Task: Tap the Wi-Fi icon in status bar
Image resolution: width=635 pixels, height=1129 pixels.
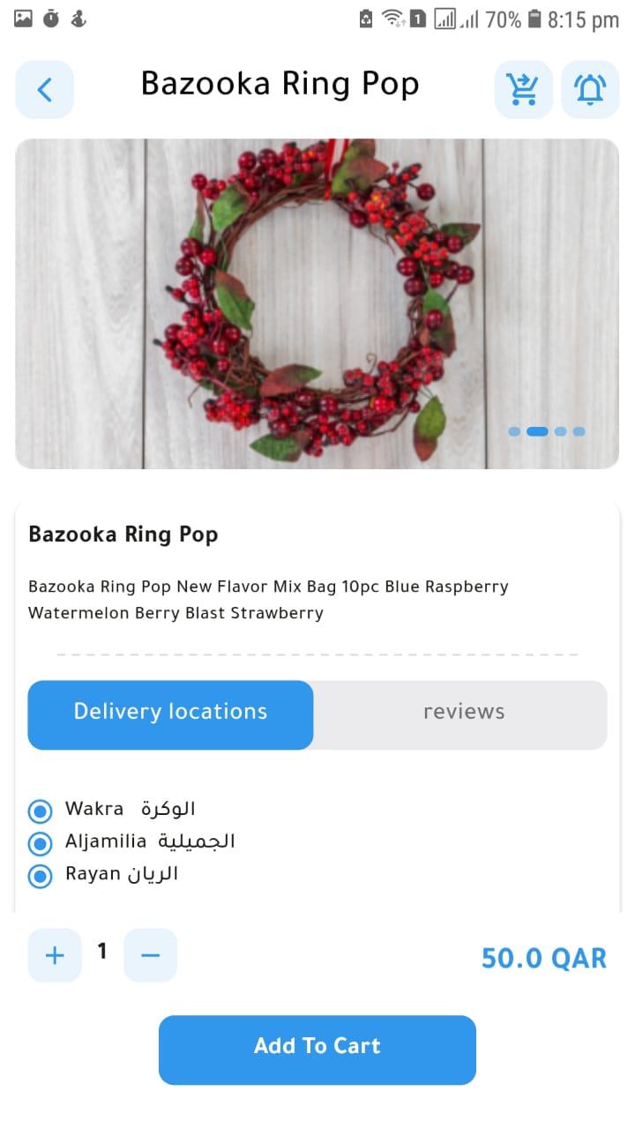Action: click(x=393, y=19)
